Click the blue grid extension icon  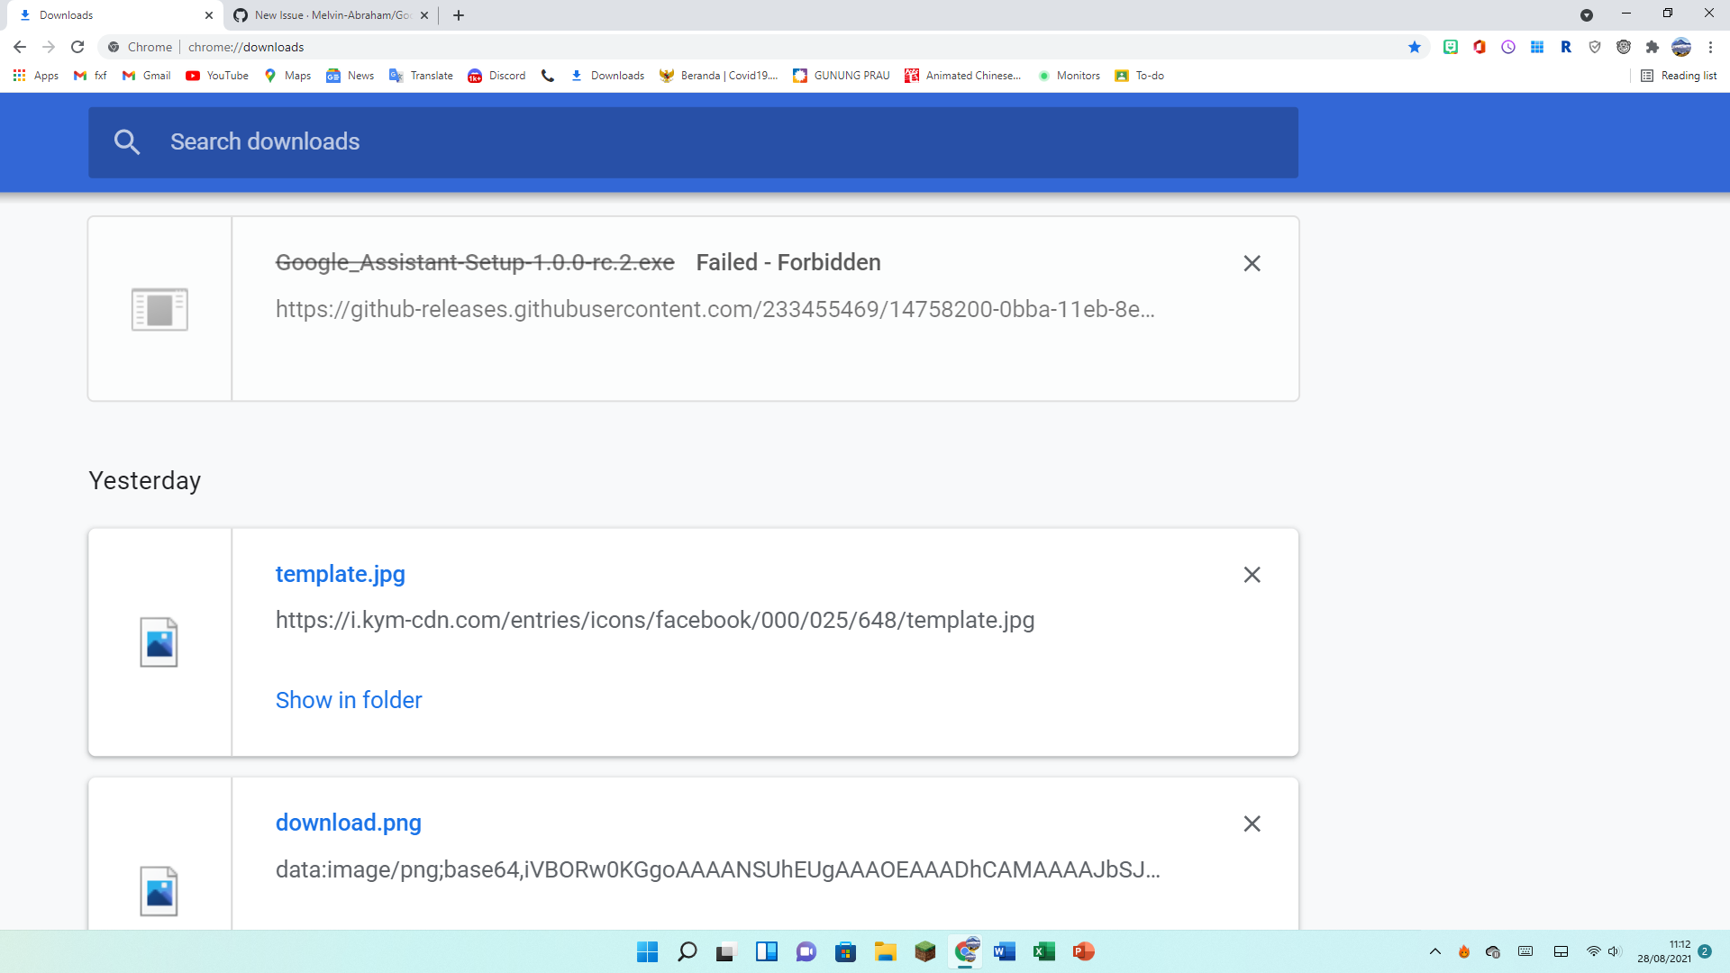[x=1537, y=47]
